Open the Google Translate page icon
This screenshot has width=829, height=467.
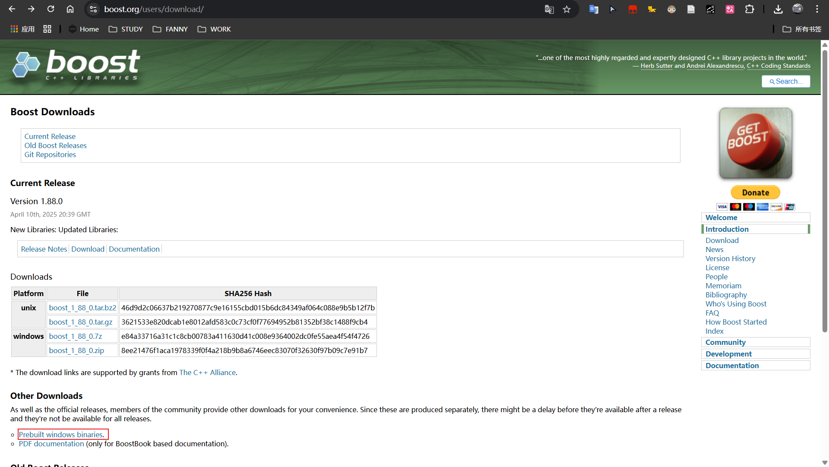pos(549,9)
